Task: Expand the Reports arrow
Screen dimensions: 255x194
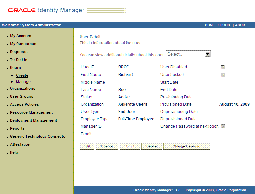Action: coord(7,129)
